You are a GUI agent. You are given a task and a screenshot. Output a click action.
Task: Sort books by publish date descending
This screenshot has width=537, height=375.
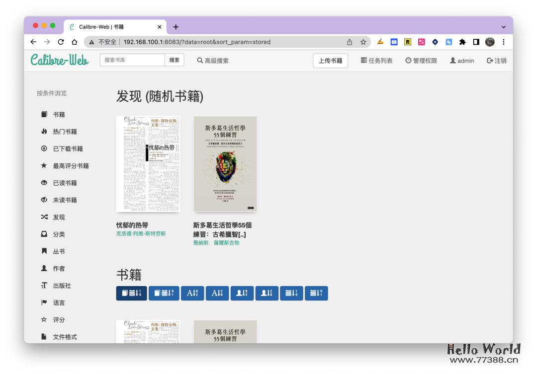click(316, 293)
